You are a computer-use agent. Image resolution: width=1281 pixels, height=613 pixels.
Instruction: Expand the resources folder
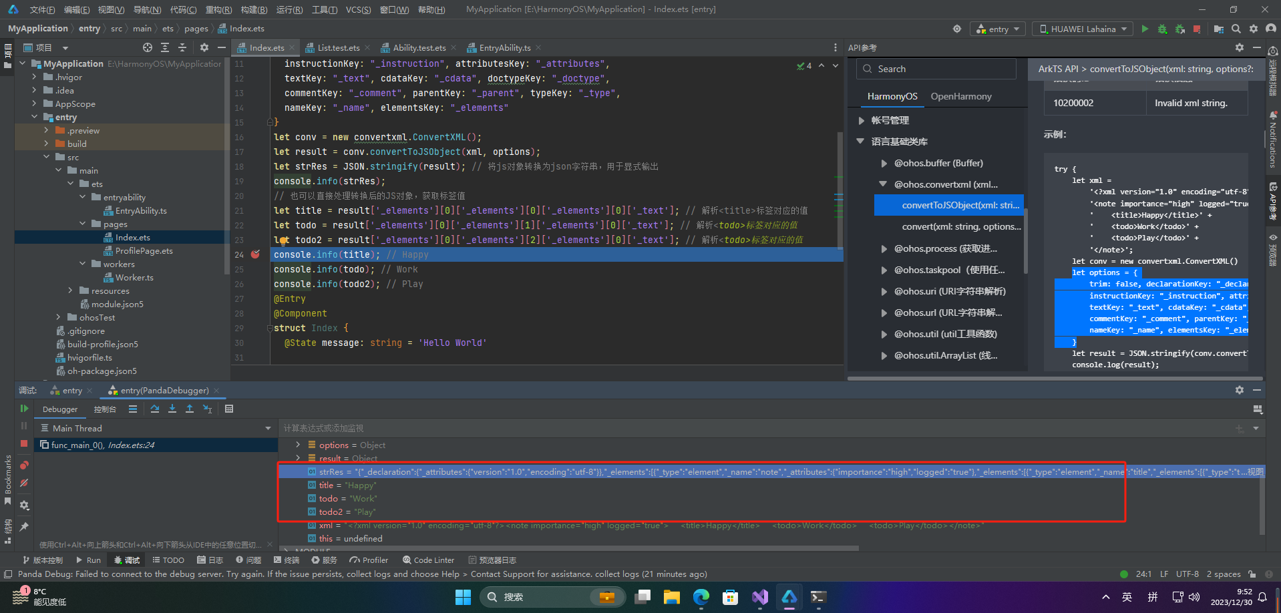[x=71, y=290]
